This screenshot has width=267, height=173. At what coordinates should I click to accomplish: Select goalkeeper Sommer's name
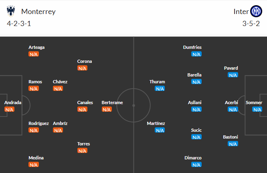pos(254,103)
